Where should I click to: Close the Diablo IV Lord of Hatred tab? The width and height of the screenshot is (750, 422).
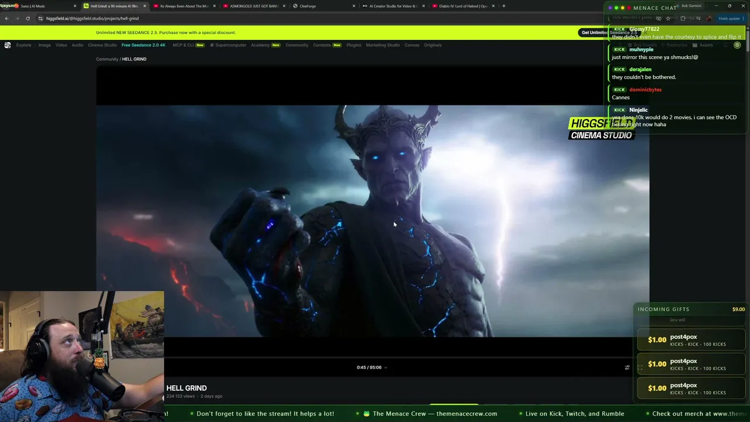(493, 6)
